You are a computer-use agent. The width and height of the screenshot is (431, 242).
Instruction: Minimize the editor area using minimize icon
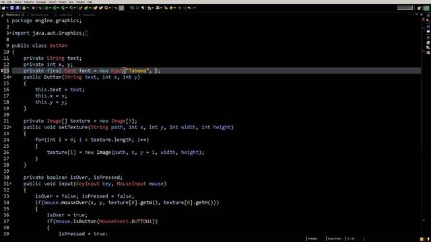pyautogui.click(x=417, y=14)
